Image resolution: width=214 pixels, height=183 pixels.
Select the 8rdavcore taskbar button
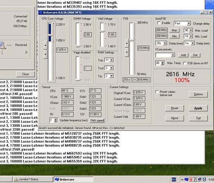[74, 180]
